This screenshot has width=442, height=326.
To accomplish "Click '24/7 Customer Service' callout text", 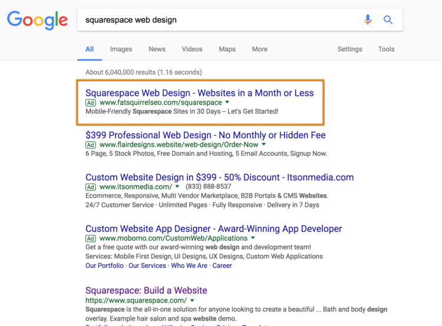I will click(120, 205).
